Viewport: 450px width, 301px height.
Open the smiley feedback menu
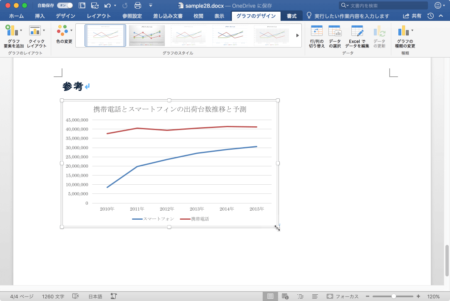(x=439, y=5)
